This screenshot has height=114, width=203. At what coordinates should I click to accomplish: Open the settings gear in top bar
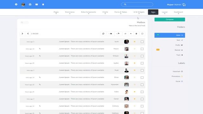click(x=16, y=4)
